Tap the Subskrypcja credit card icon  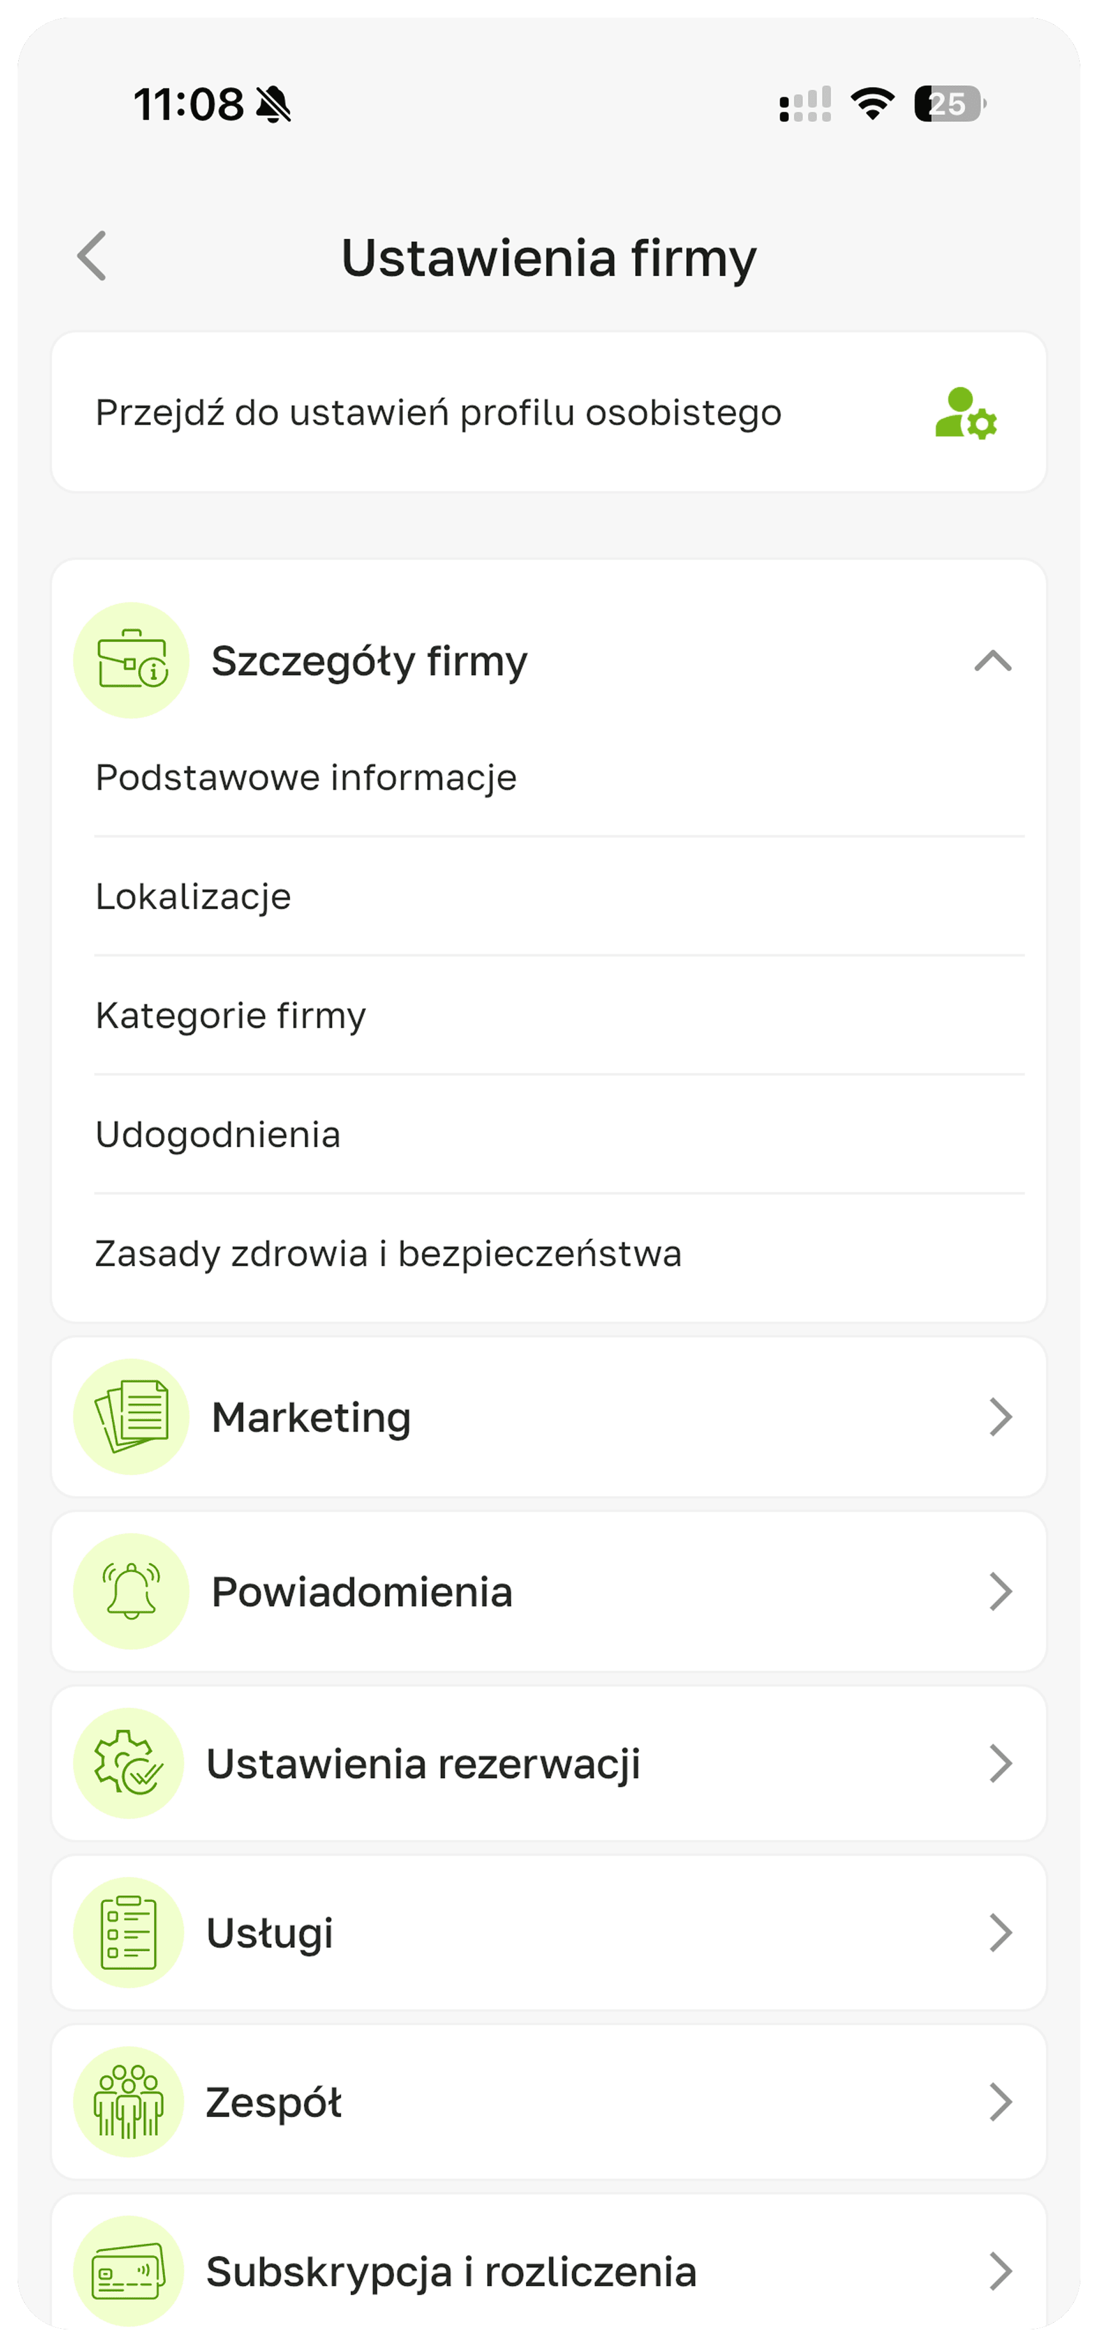pos(129,2271)
